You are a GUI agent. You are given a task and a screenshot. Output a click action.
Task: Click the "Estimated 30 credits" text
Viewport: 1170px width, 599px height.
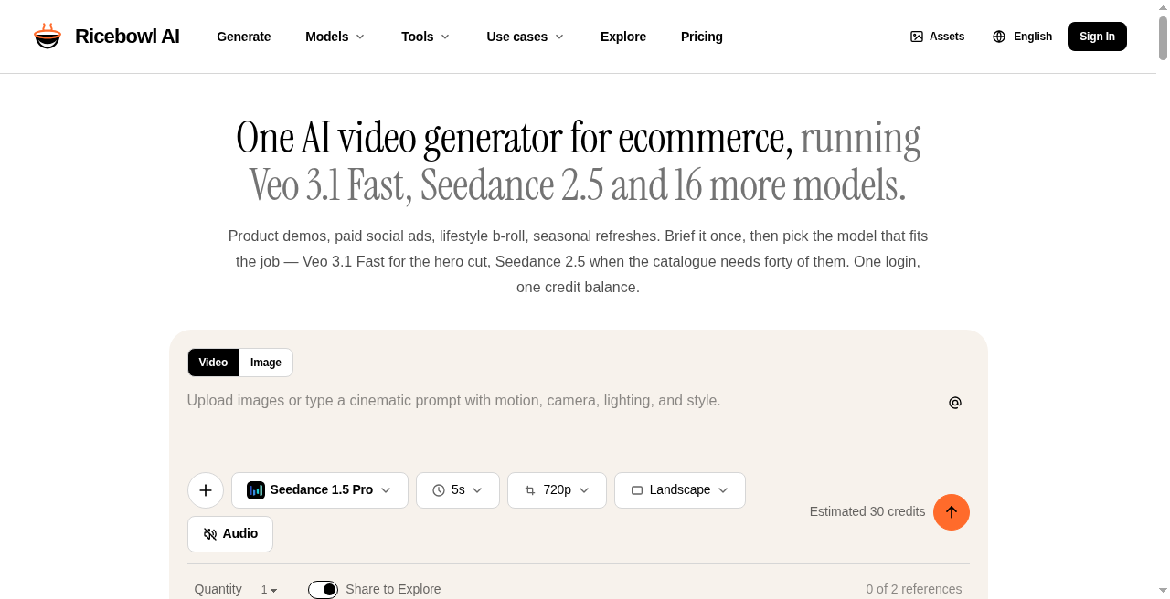click(x=867, y=511)
